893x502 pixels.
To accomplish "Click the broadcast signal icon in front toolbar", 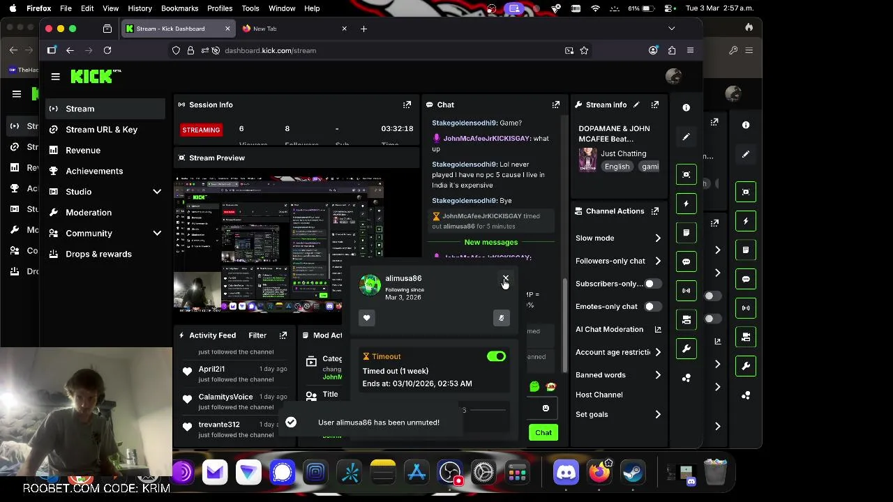I will click(686, 291).
